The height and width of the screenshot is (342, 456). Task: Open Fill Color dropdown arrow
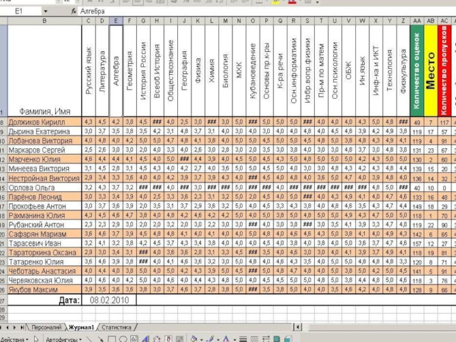tap(202, 340)
